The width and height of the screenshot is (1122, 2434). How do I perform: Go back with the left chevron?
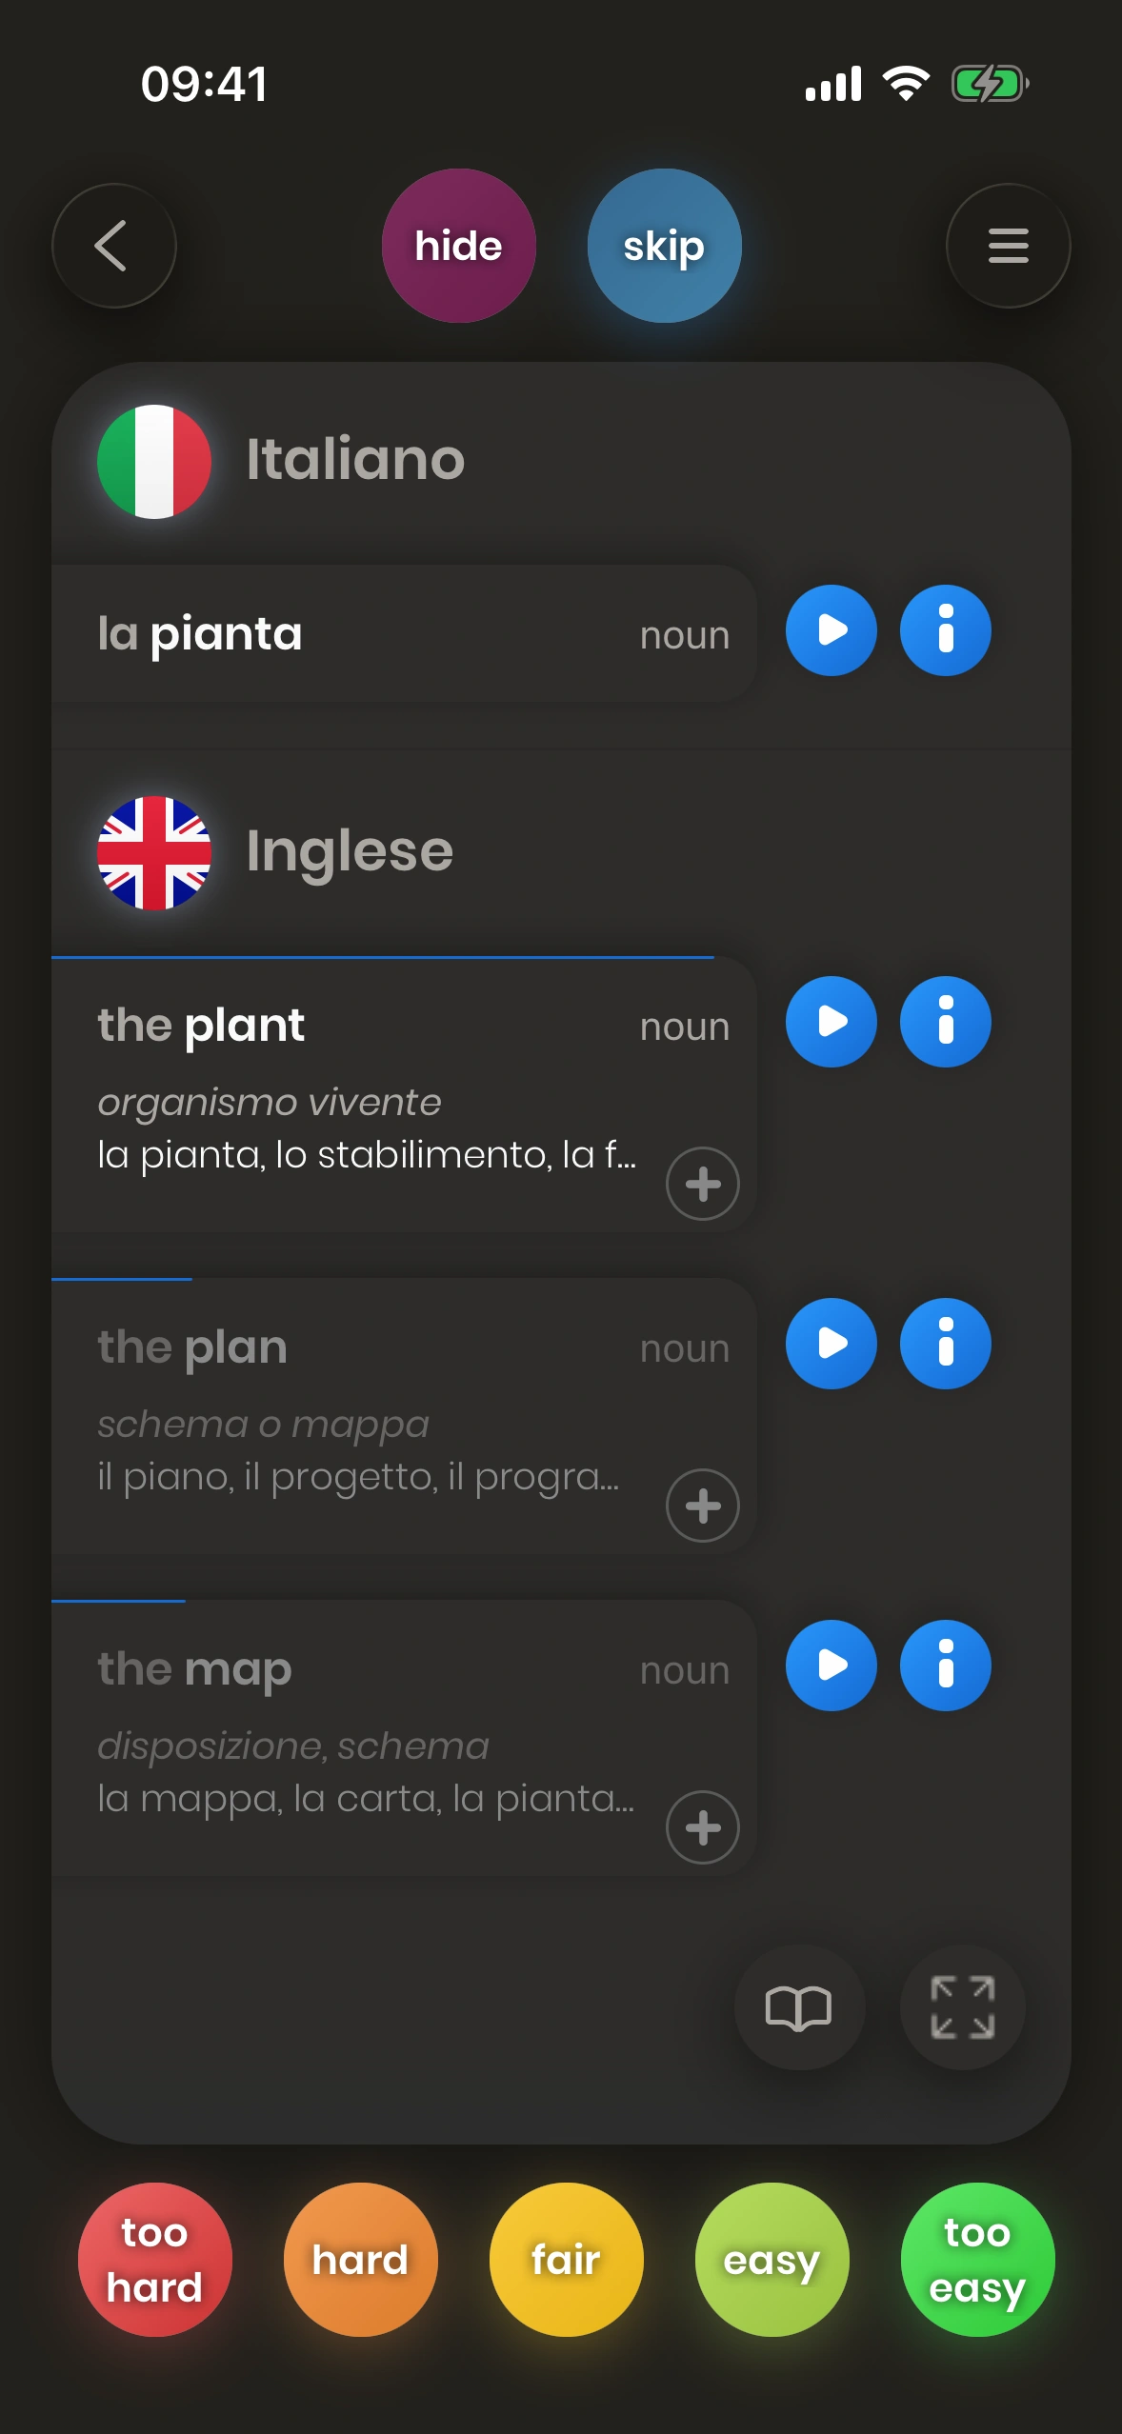(113, 246)
